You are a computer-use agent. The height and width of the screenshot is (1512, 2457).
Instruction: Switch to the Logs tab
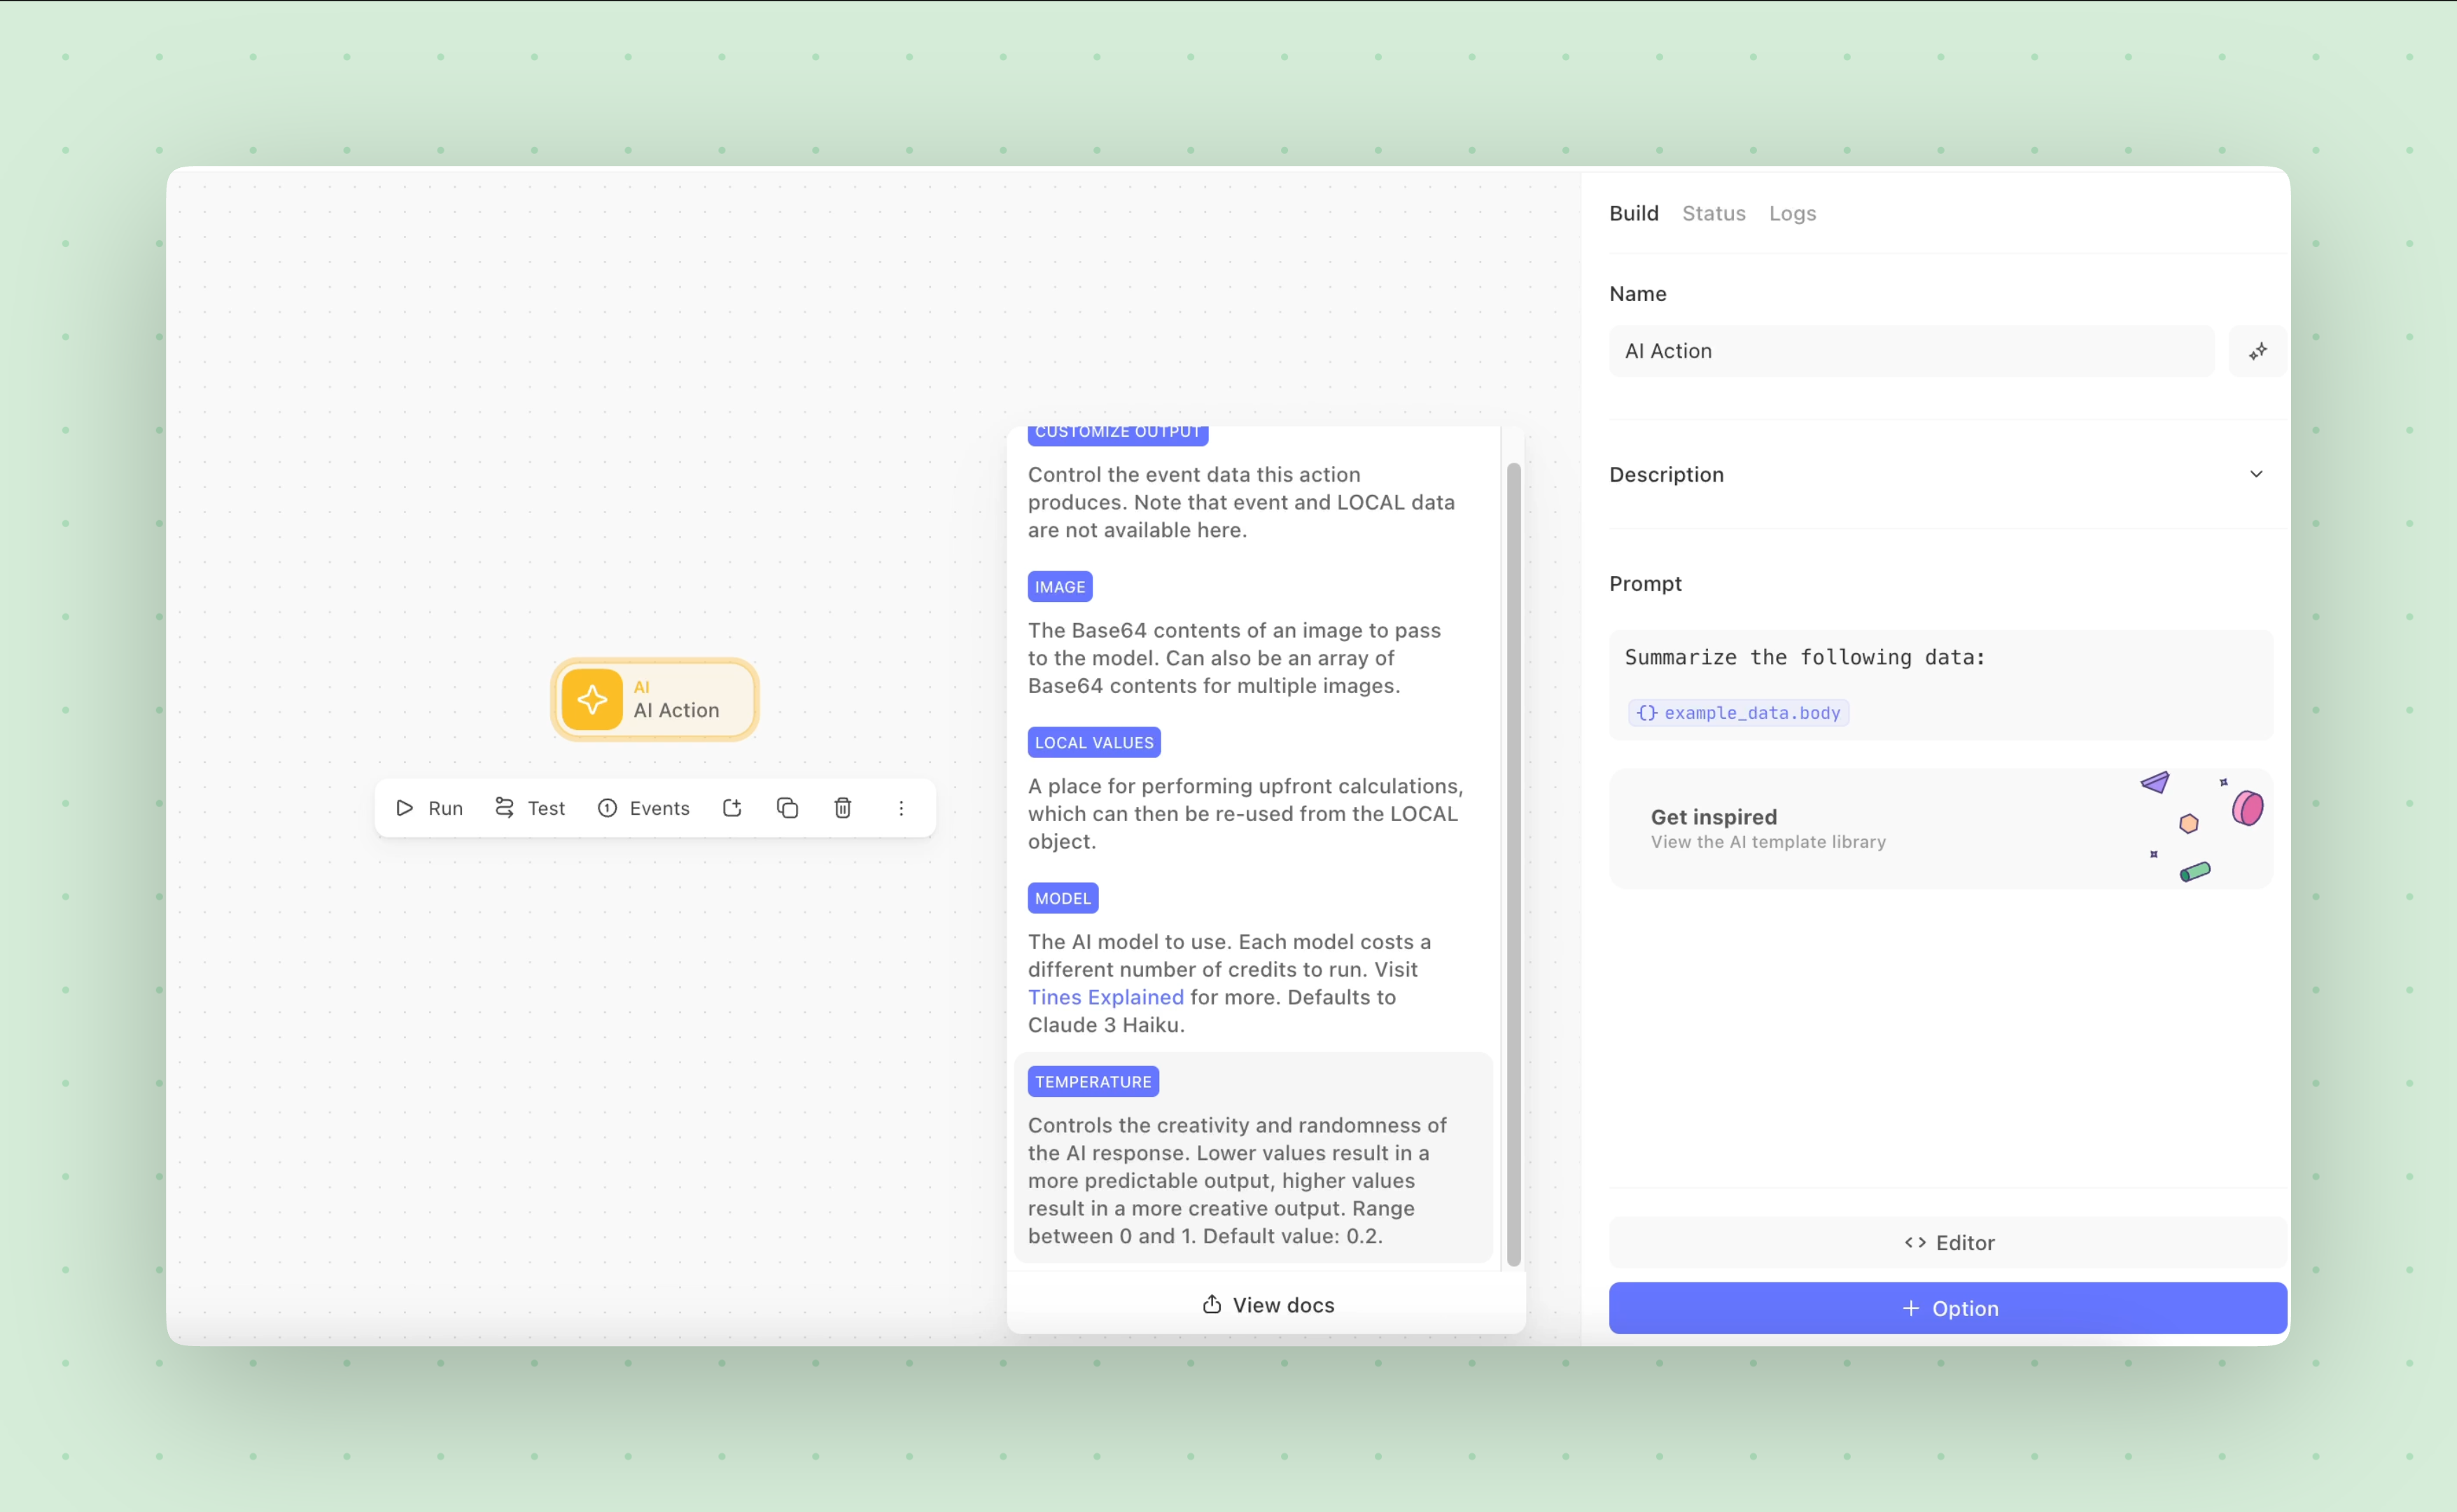[1792, 213]
